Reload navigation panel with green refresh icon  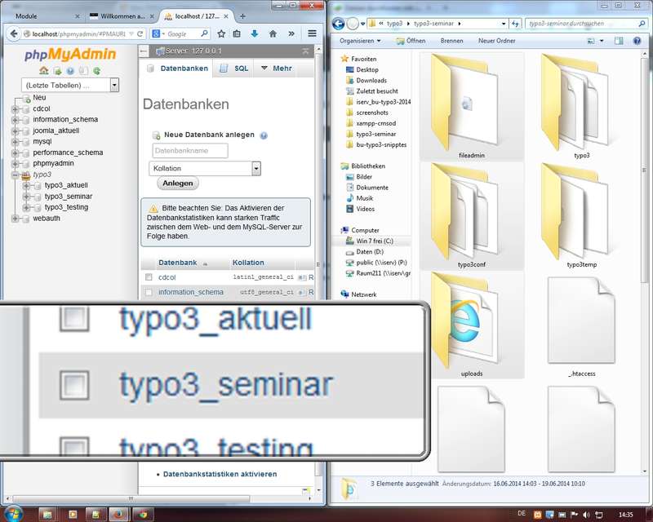coord(96,71)
